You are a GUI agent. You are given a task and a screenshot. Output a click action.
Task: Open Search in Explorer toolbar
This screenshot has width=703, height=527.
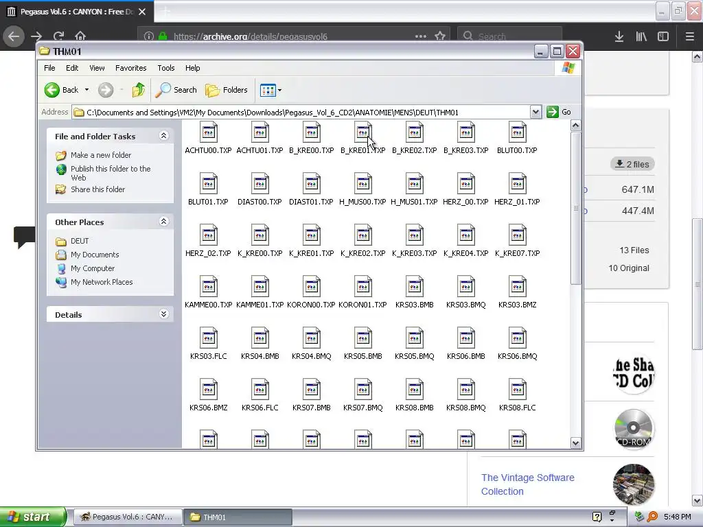click(x=176, y=90)
